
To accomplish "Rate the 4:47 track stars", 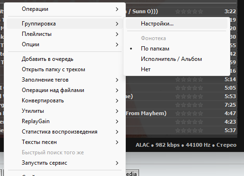I will [189, 113].
